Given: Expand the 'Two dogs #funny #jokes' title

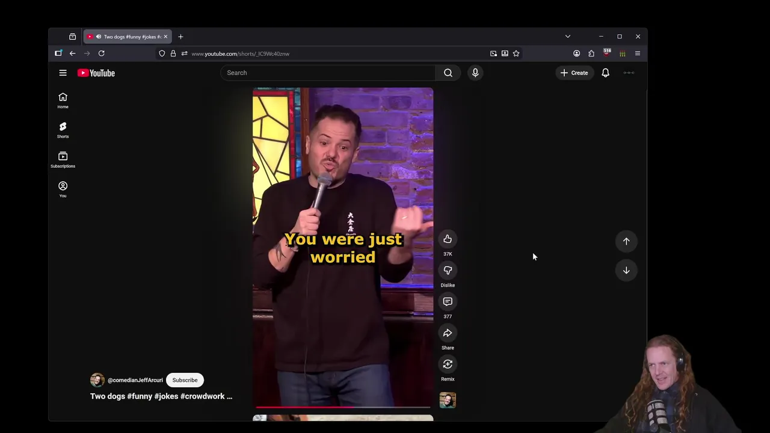Looking at the screenshot, I should [x=161, y=396].
